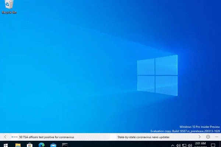Click thumbnail beside State-by-state headline

[x=113, y=137]
